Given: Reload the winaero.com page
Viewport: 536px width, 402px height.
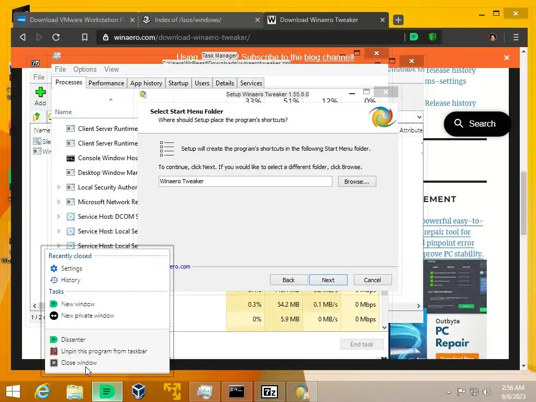Looking at the screenshot, I should click(x=56, y=37).
